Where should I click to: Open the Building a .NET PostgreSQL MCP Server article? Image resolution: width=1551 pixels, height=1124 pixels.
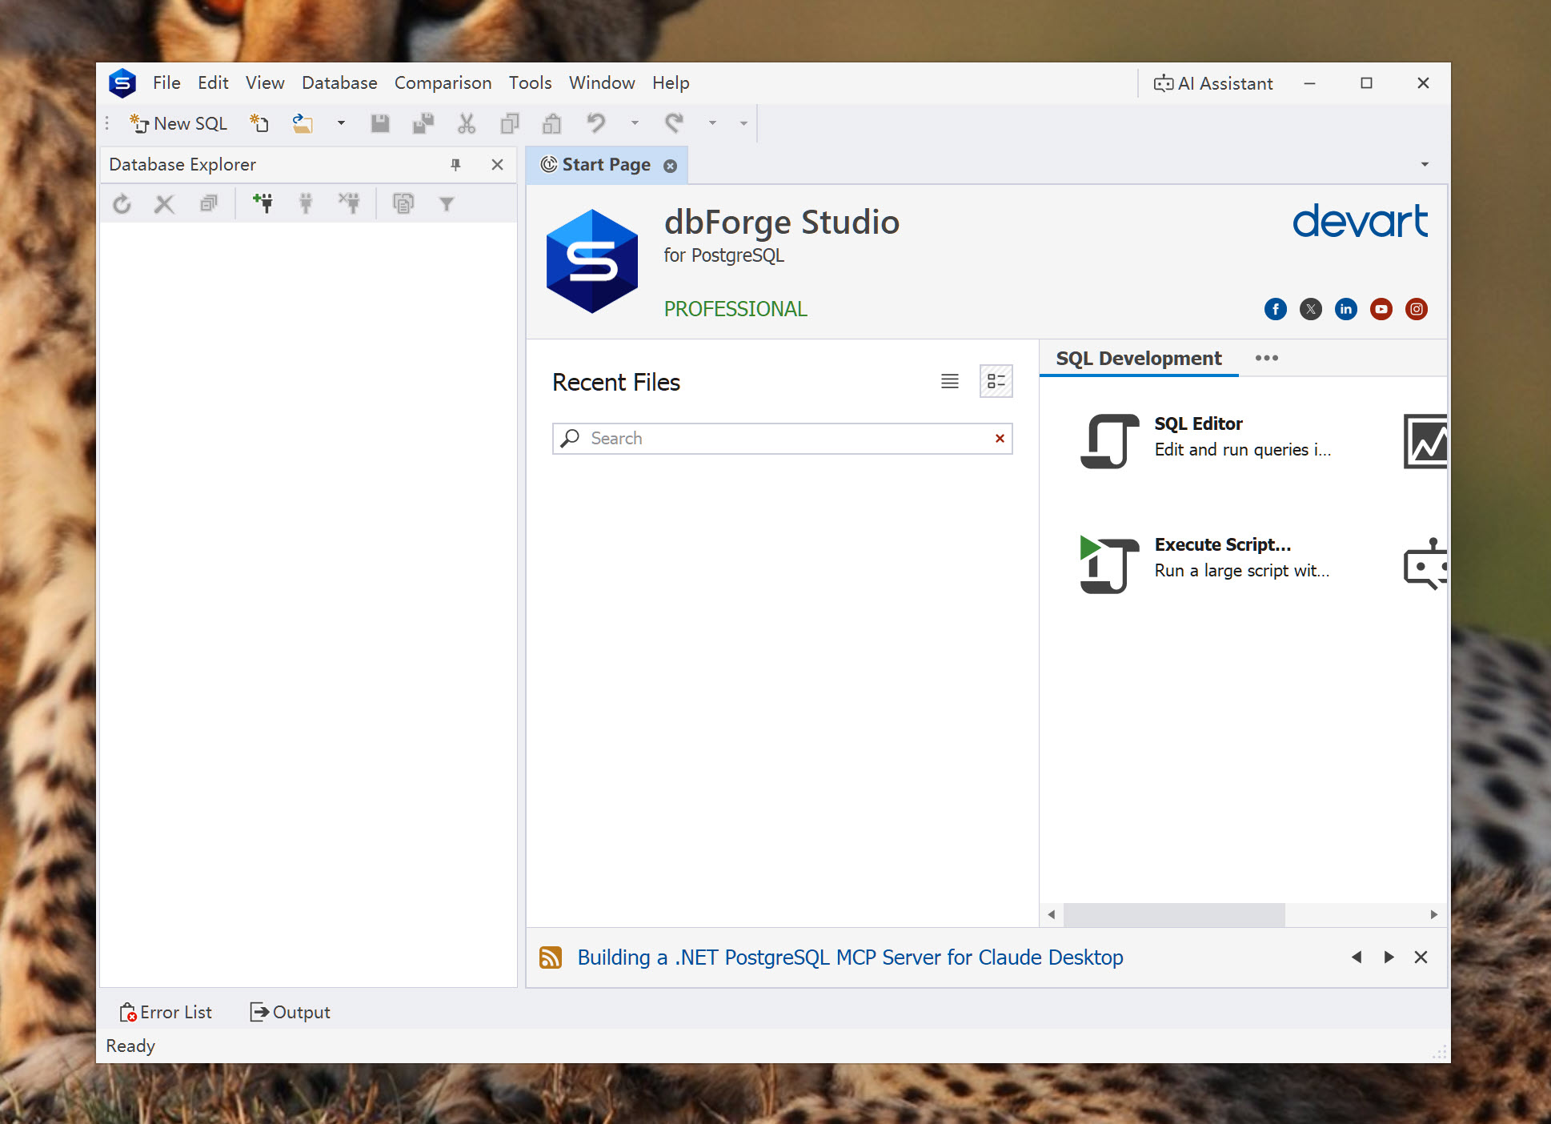click(850, 957)
